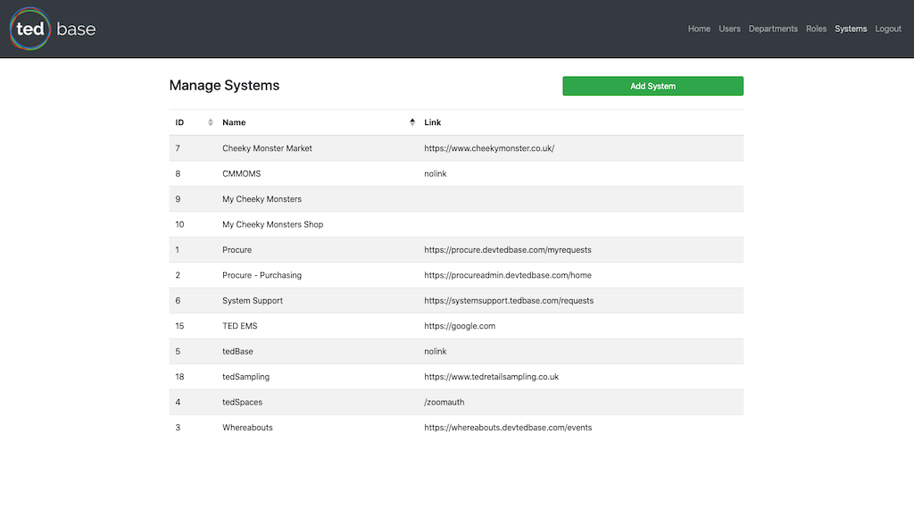Screen dimensions: 914x518
Task: Log out using the Logout link
Action: pyautogui.click(x=888, y=29)
